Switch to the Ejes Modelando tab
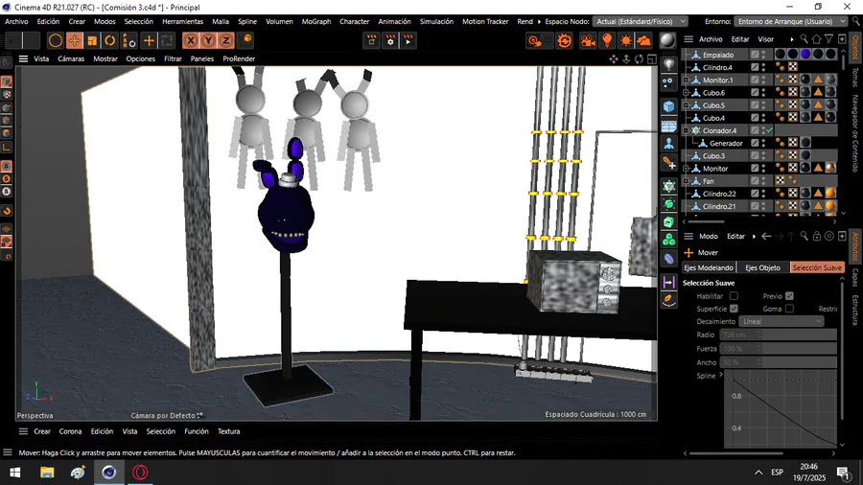Viewport: 863px width, 485px height. [x=709, y=267]
